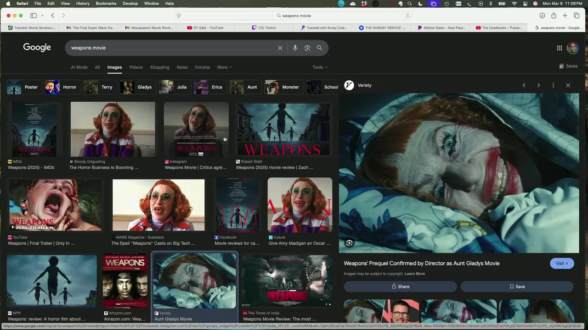Open the History menu
This screenshot has width=588, height=330.
(83, 4)
